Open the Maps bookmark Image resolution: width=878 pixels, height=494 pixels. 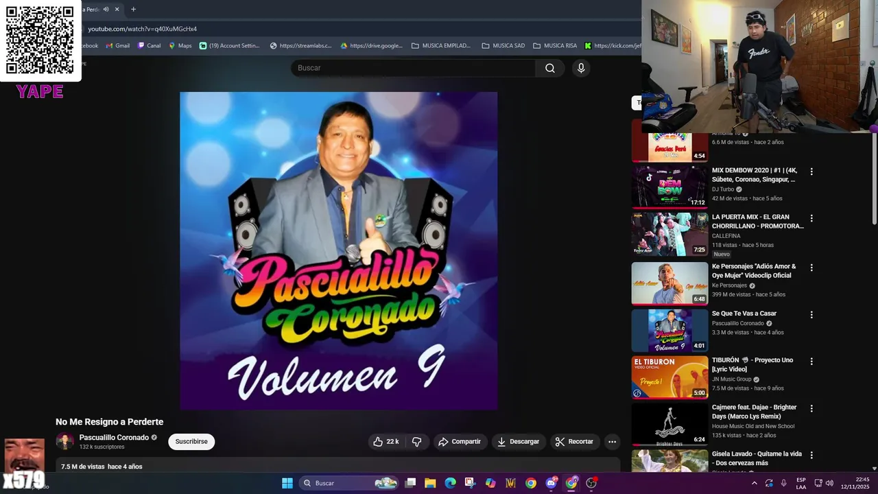(180, 46)
